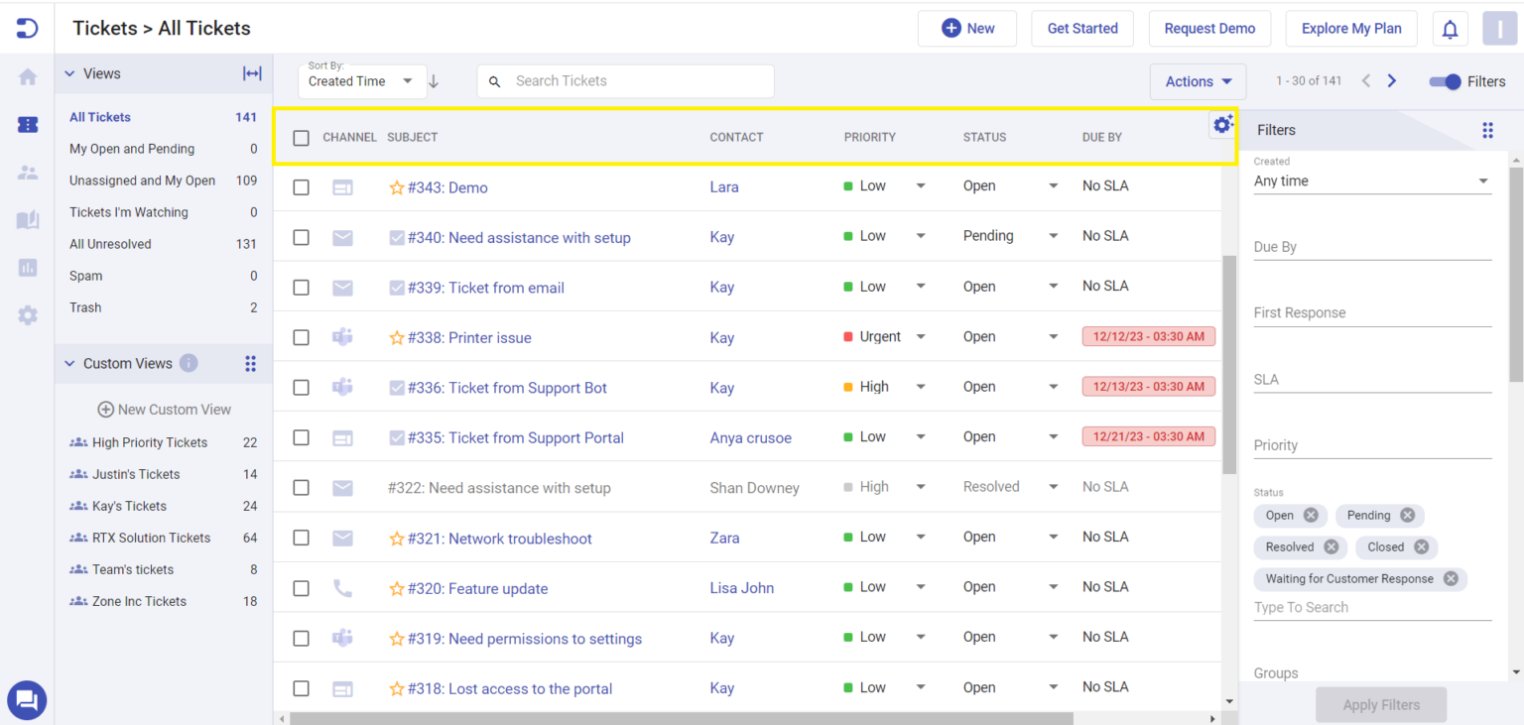Open the Sort By Created Time dropdown

361,80
